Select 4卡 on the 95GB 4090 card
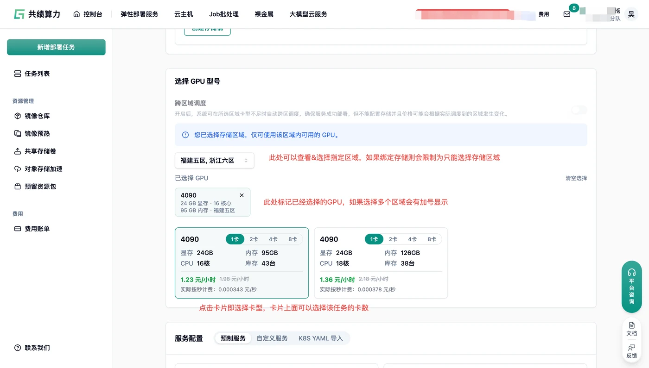The height and width of the screenshot is (368, 649). pyautogui.click(x=273, y=239)
